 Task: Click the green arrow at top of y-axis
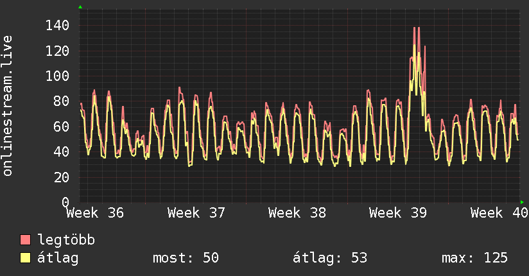[80, 7]
